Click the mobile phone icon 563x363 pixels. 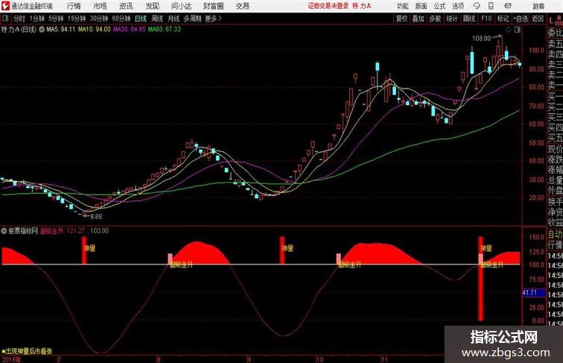click(491, 6)
